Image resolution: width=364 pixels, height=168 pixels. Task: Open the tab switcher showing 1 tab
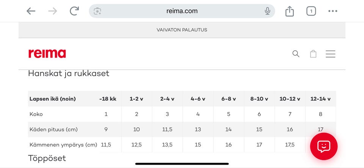coord(311,11)
